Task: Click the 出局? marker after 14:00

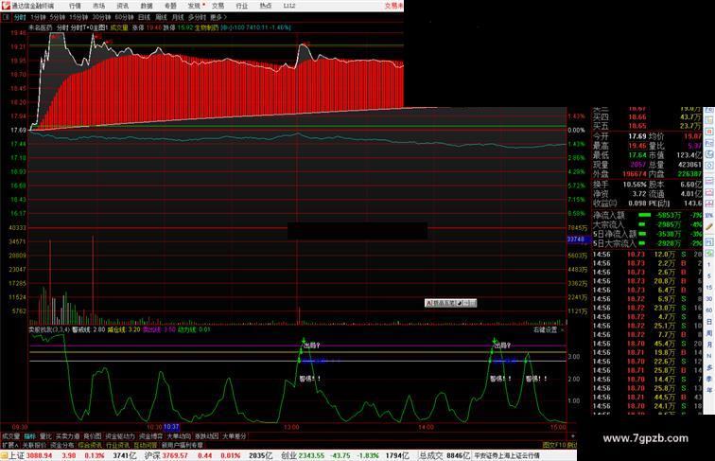Action: coord(502,346)
